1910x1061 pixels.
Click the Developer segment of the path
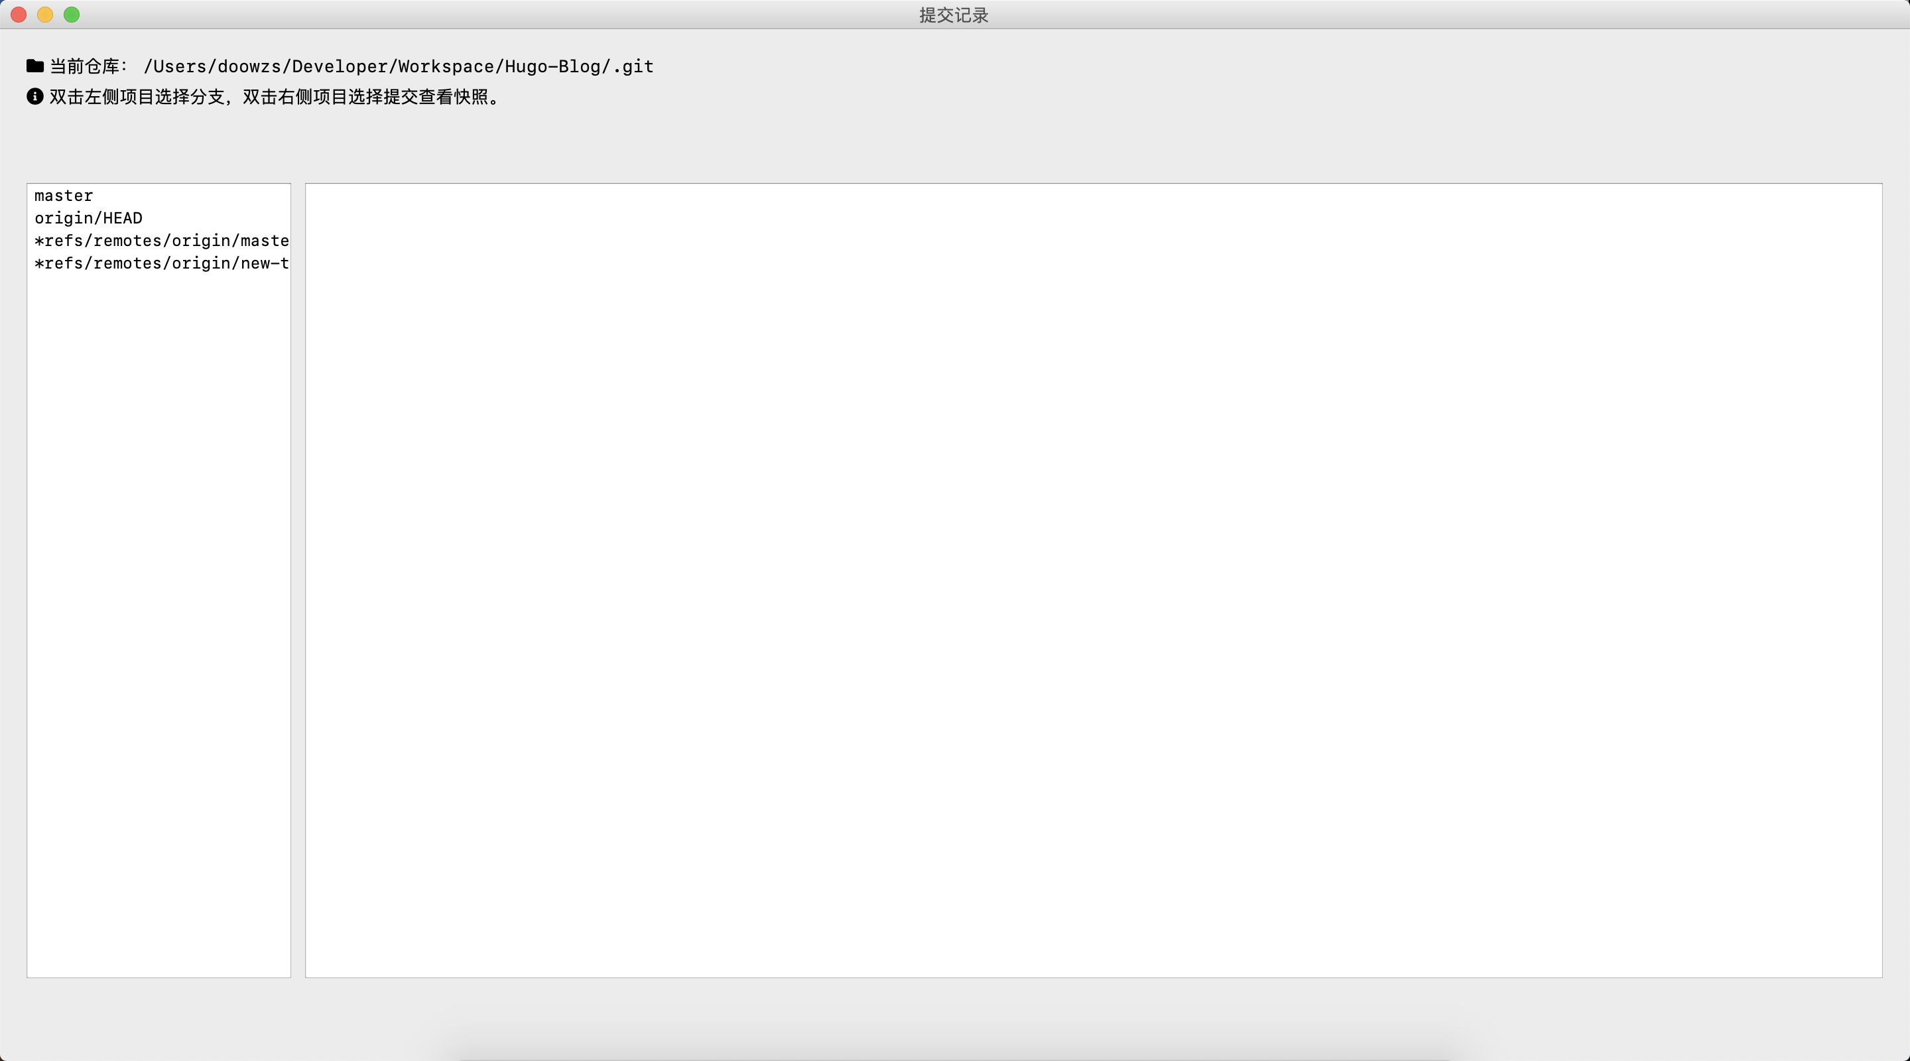(x=340, y=67)
